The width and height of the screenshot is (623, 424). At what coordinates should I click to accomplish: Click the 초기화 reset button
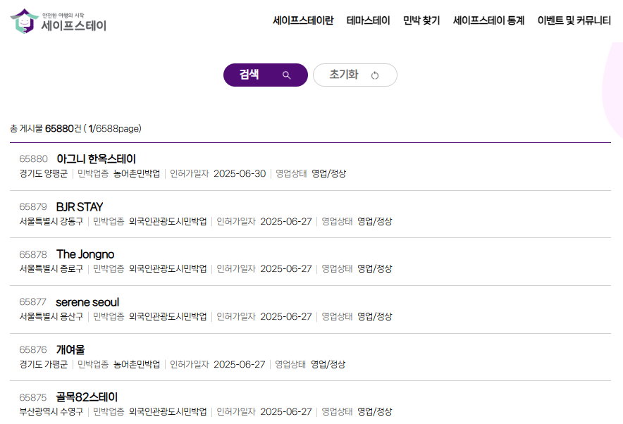click(x=355, y=75)
